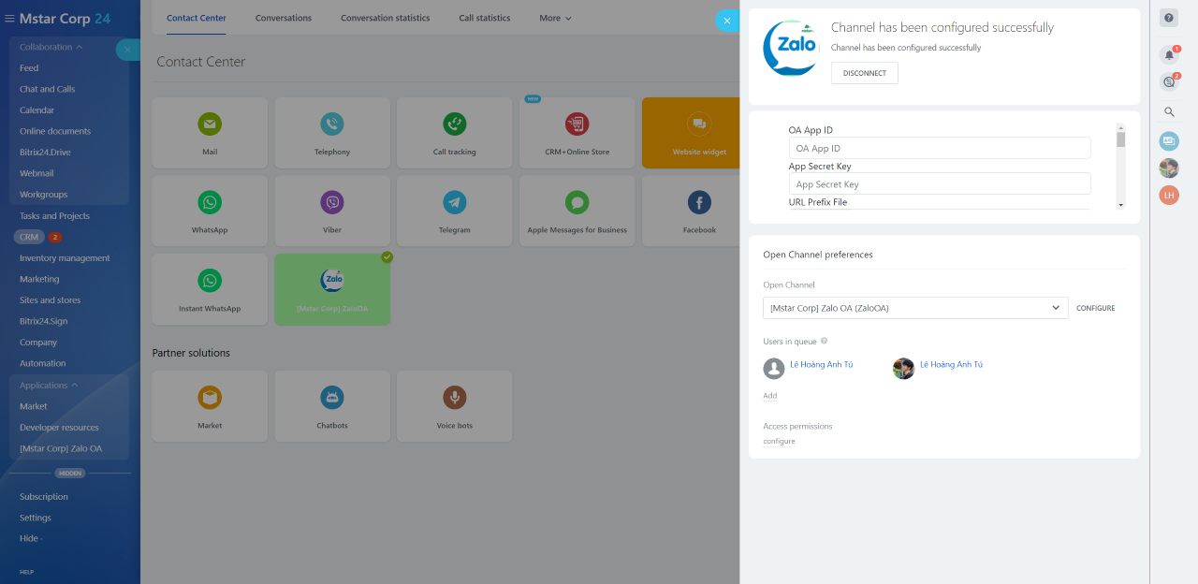
Task: Click the Call tracking icon
Action: (455, 124)
